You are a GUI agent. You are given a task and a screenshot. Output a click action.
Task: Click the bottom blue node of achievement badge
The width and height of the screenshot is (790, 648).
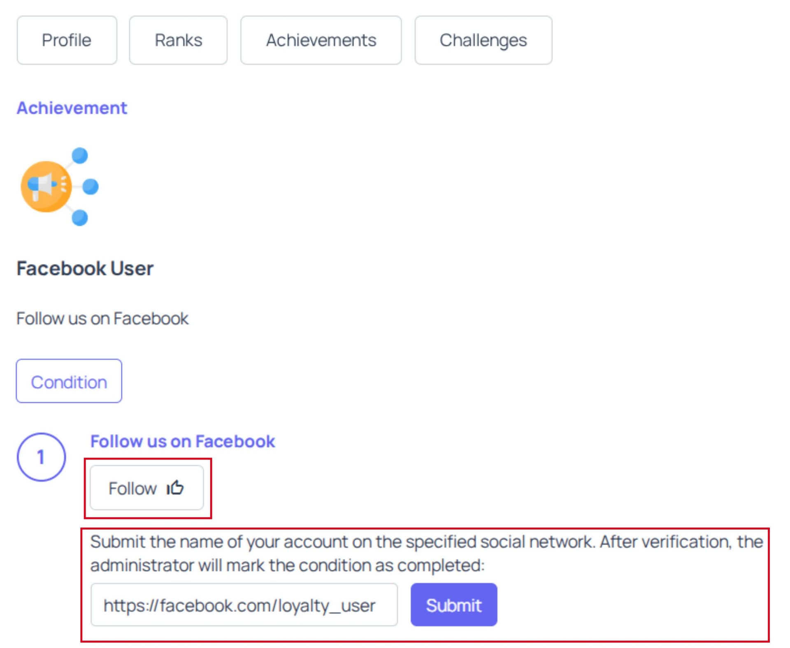click(80, 217)
